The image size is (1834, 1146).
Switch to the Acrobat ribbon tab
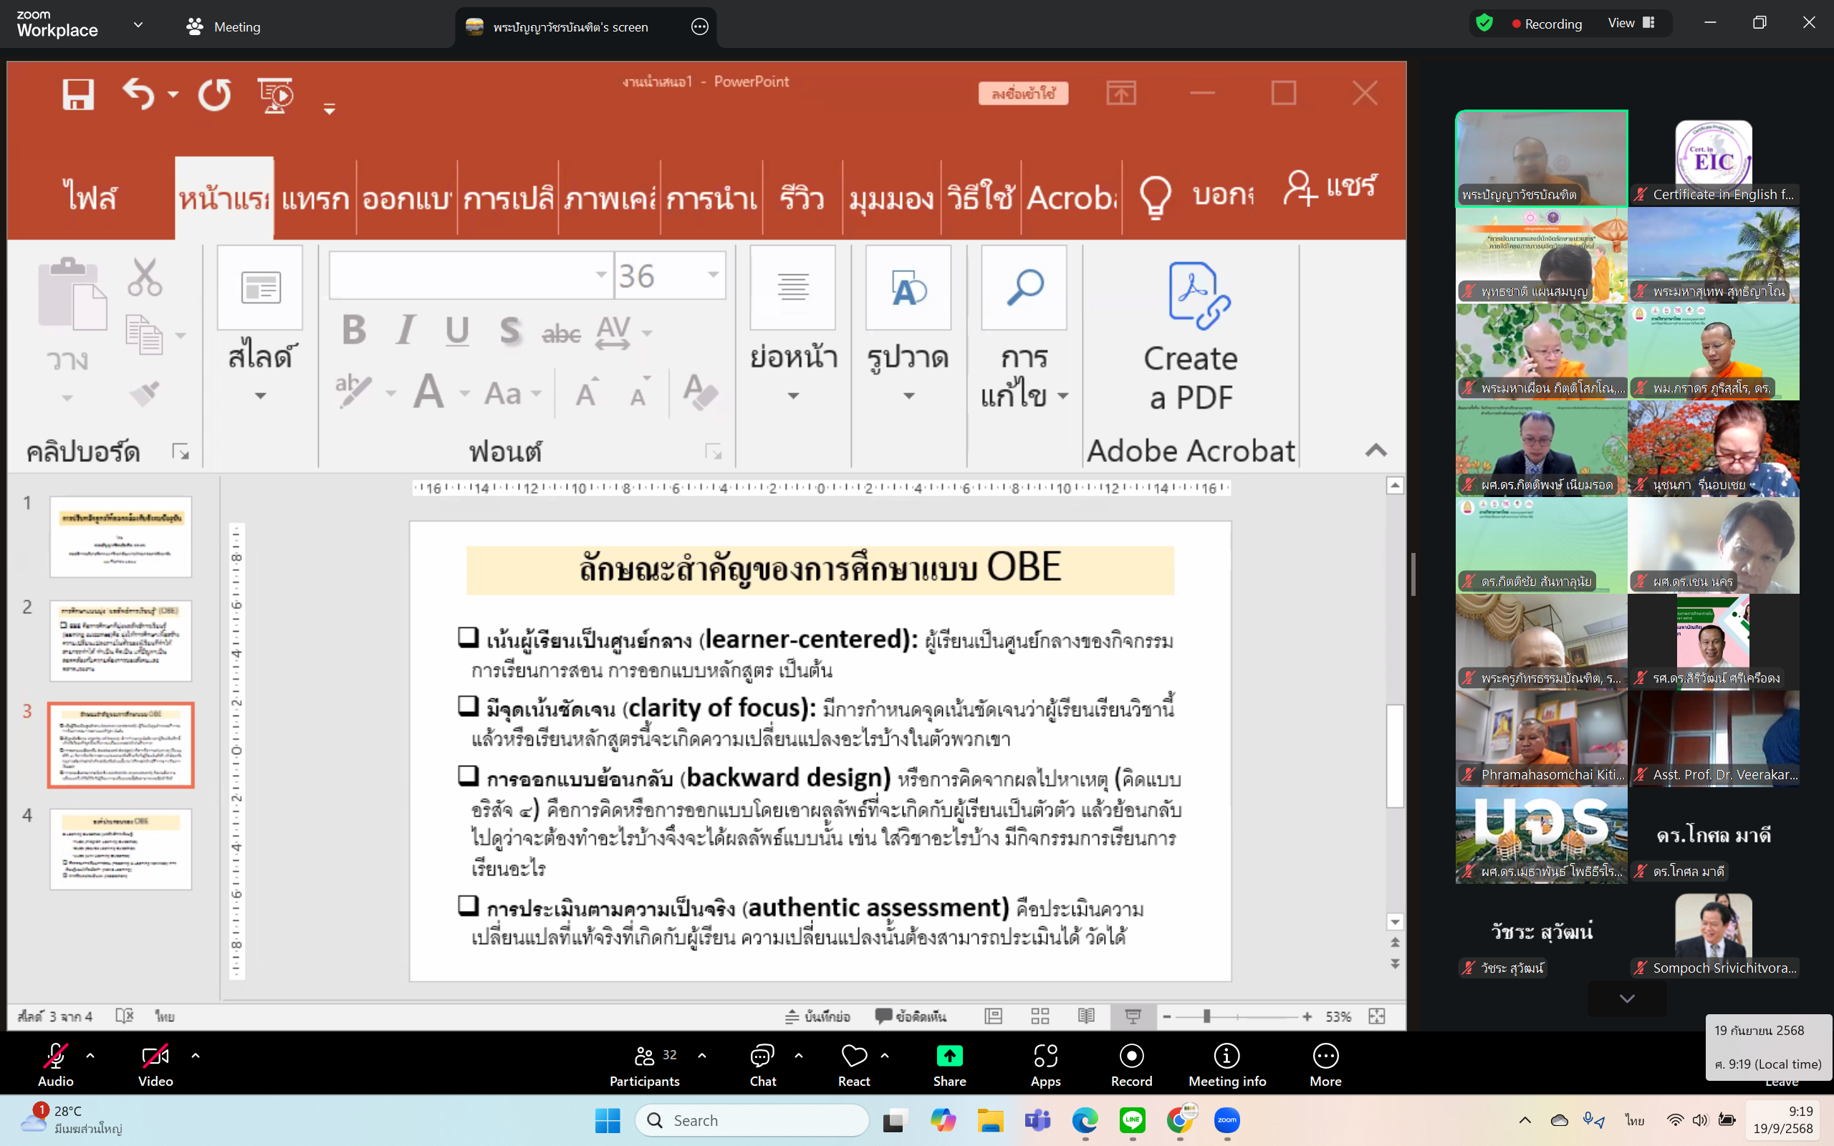(1072, 199)
